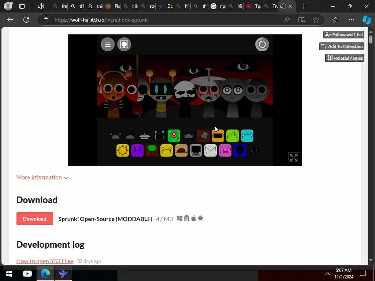
Task: Open the Windows Start menu
Action: click(9, 274)
